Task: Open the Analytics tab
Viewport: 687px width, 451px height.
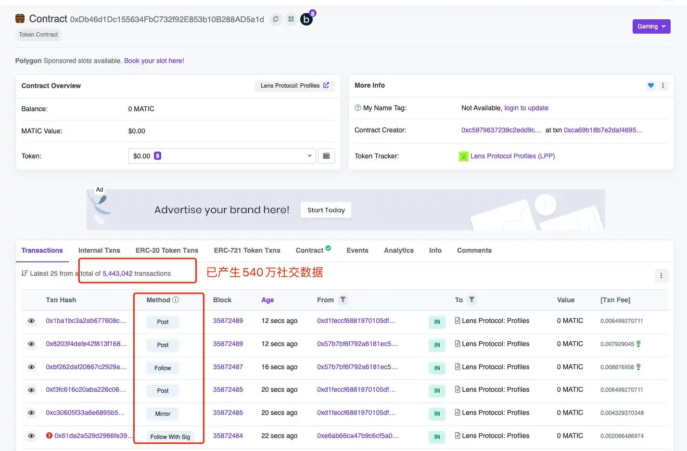Action: tap(398, 250)
